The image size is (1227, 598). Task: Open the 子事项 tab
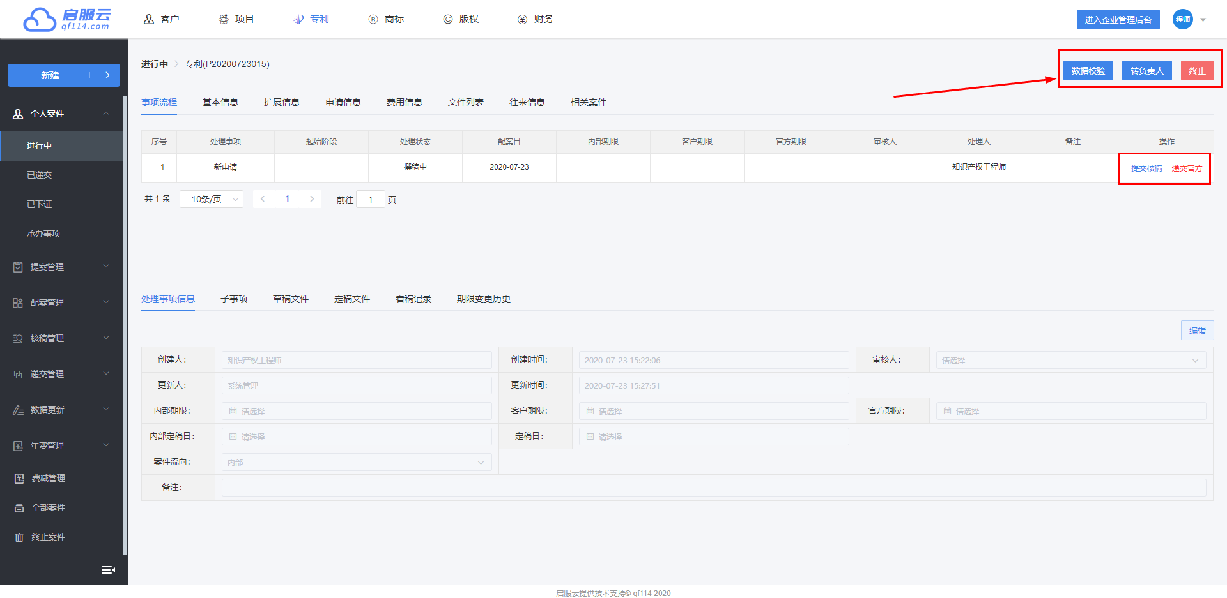pyautogui.click(x=234, y=299)
